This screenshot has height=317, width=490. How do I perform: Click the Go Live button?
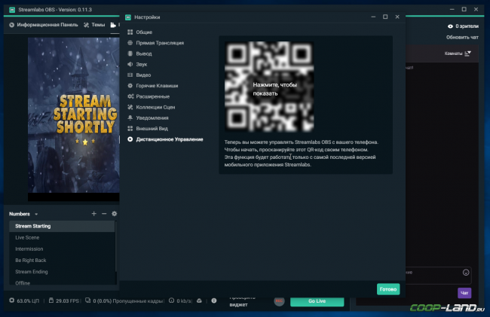click(317, 301)
